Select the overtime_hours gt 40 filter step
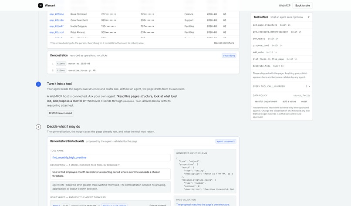The width and height of the screenshot is (351, 206). coord(143,70)
